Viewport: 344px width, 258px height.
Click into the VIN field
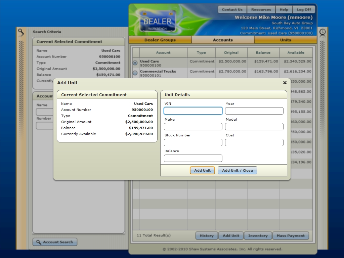click(x=193, y=111)
